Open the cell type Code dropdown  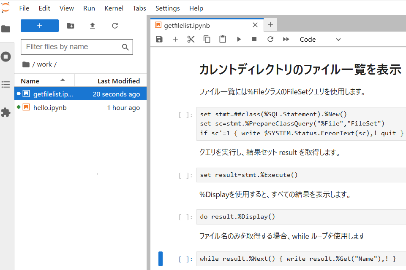pos(320,39)
